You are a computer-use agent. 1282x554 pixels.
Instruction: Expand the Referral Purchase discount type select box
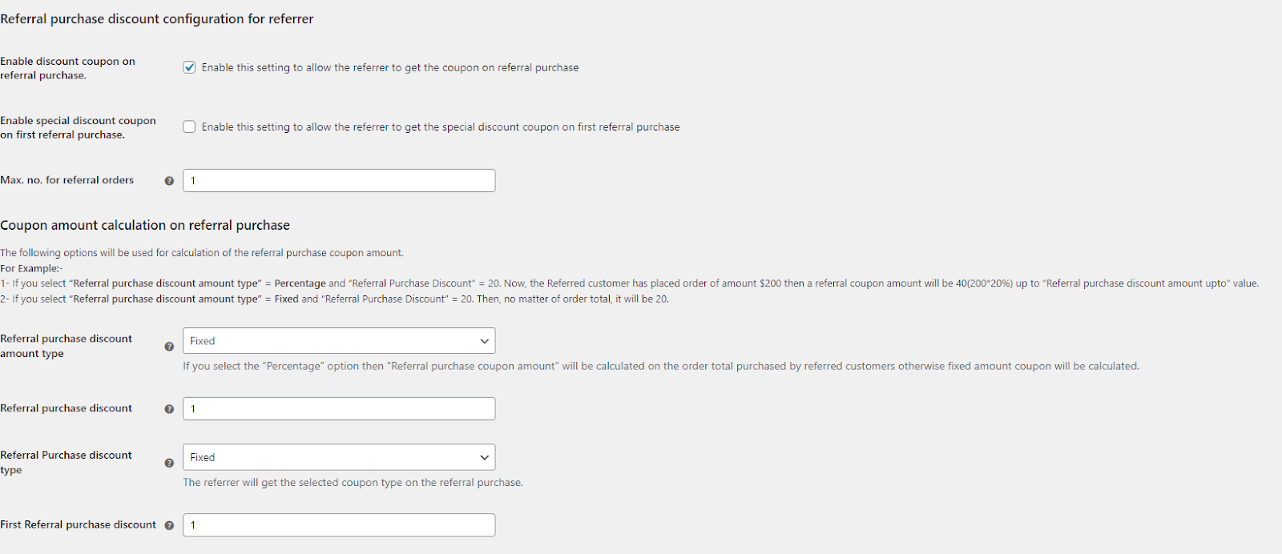(339, 457)
